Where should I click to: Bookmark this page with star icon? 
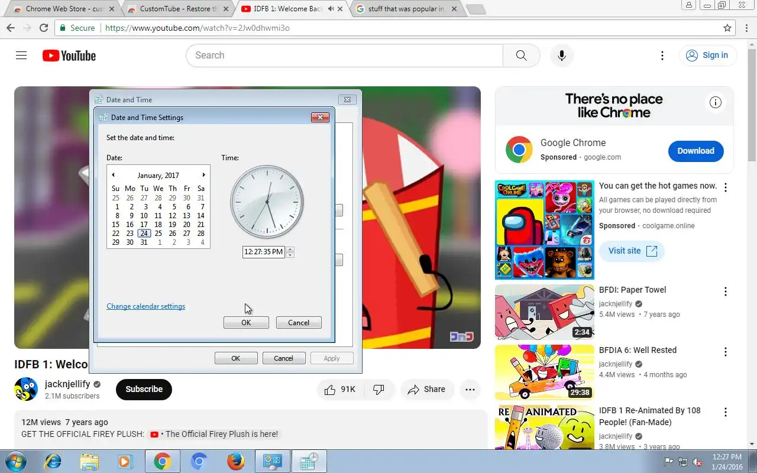(x=727, y=28)
